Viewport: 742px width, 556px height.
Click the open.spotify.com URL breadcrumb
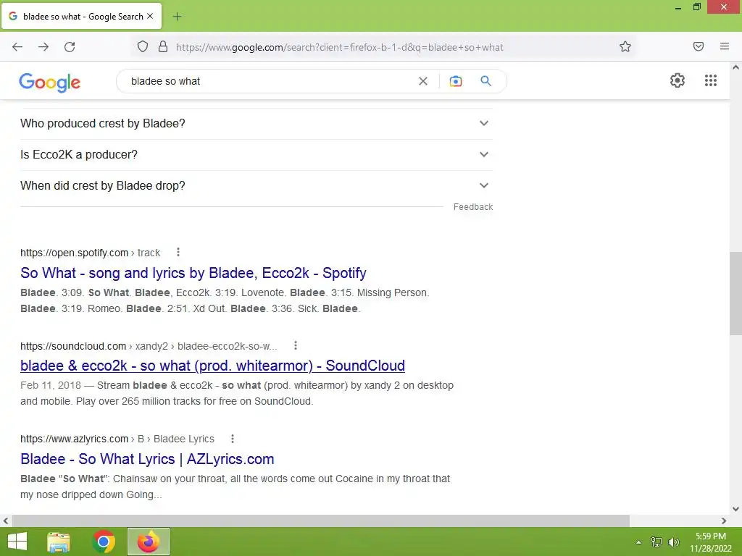click(x=90, y=253)
